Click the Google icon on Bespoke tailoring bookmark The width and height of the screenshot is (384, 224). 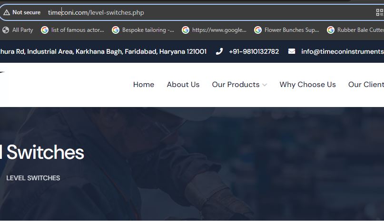coord(116,30)
